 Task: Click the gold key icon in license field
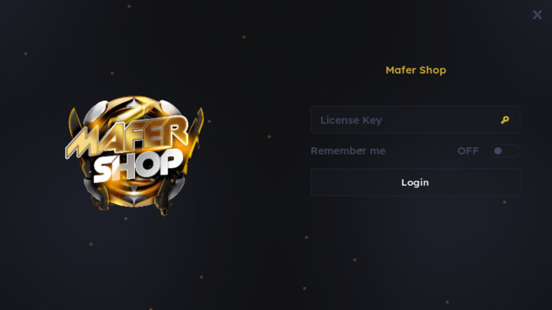click(505, 120)
